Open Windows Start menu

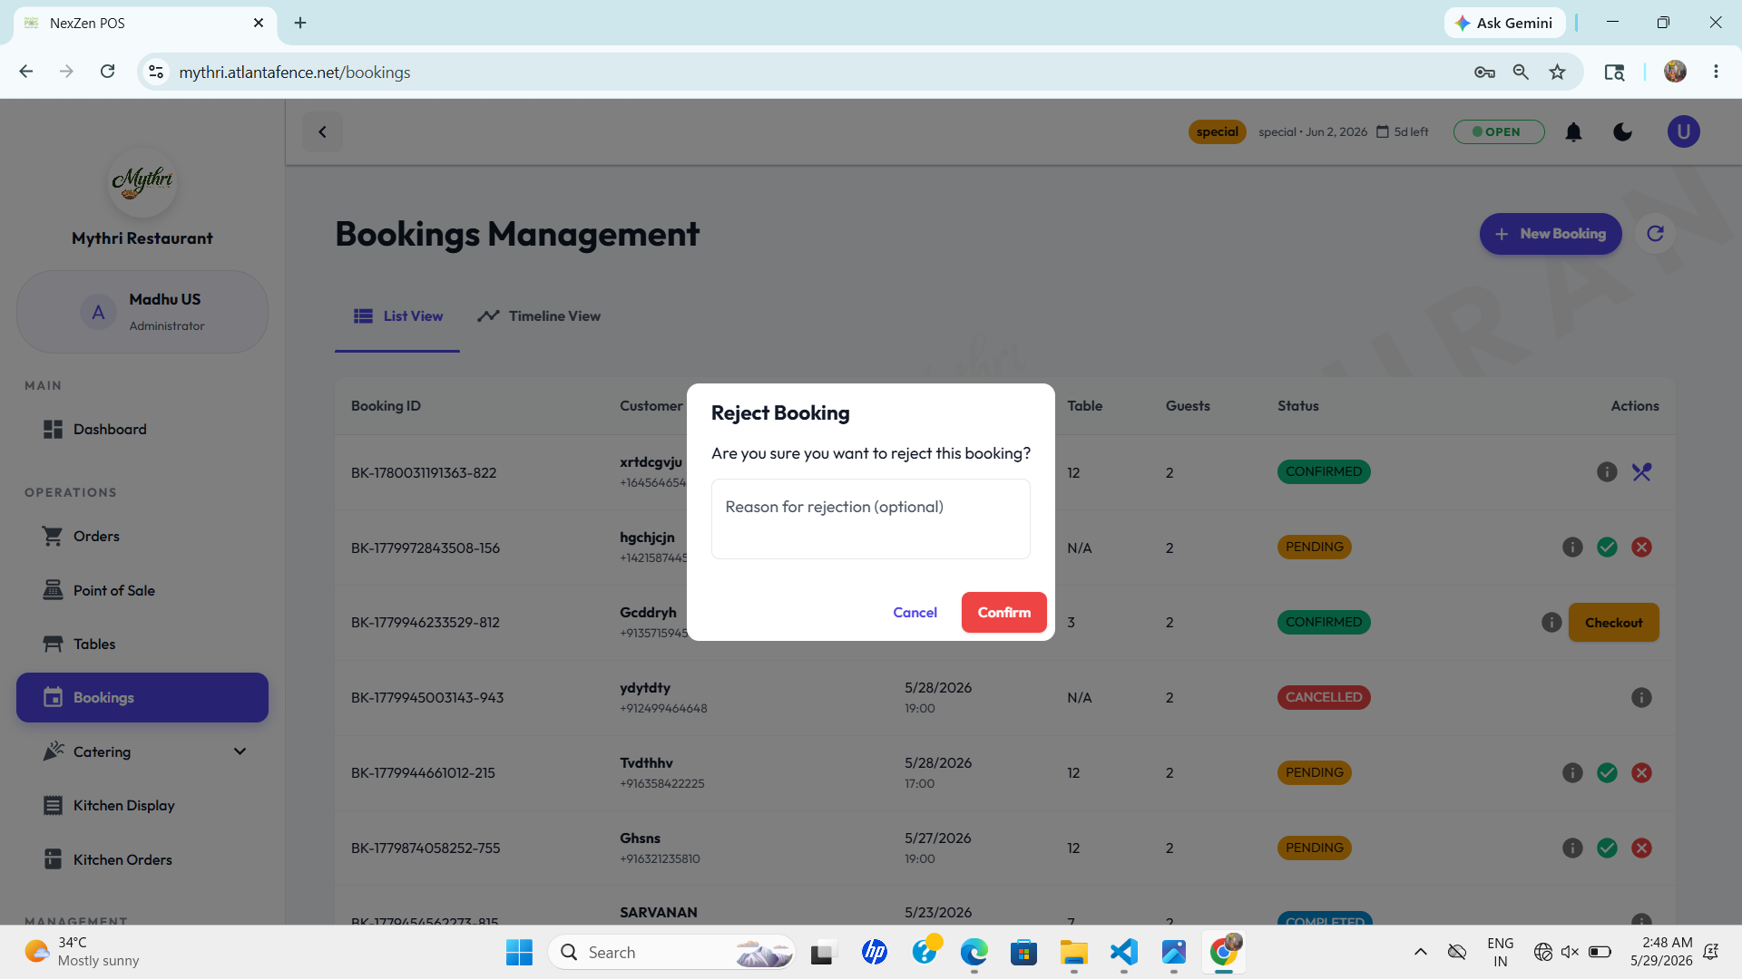[x=519, y=953]
